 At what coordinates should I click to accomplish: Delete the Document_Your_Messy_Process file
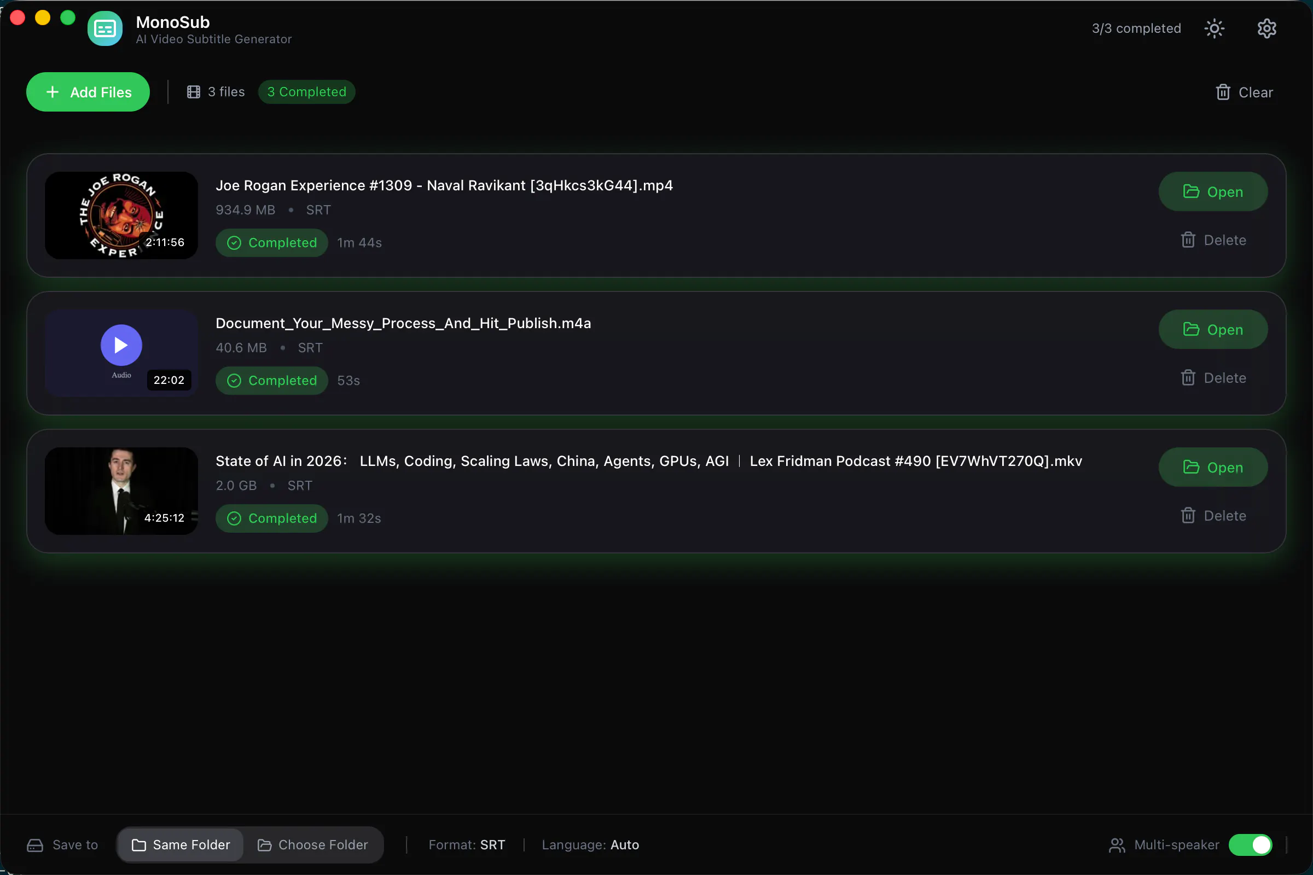tap(1213, 378)
